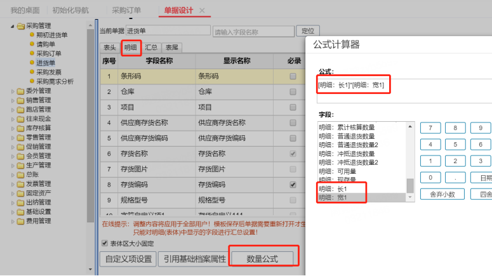Click the 舍弃小数 button
The width and height of the screenshot is (492, 276).
(442, 194)
